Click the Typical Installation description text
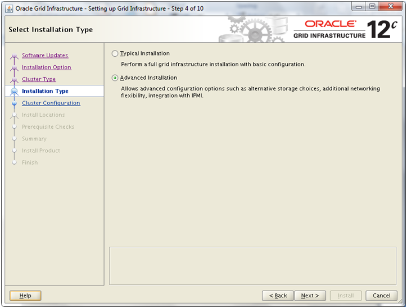 213,64
